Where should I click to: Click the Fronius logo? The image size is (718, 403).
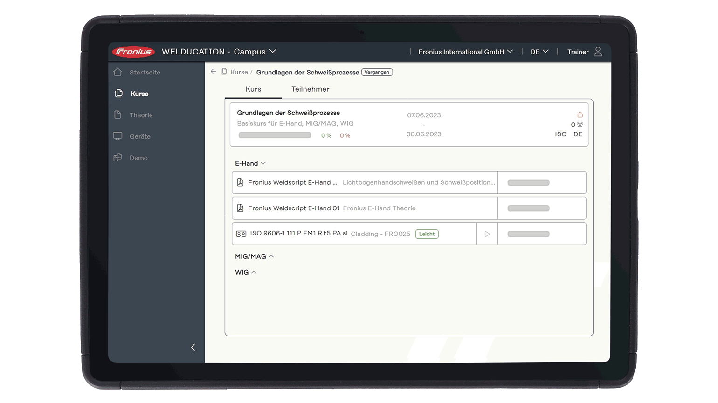click(133, 52)
